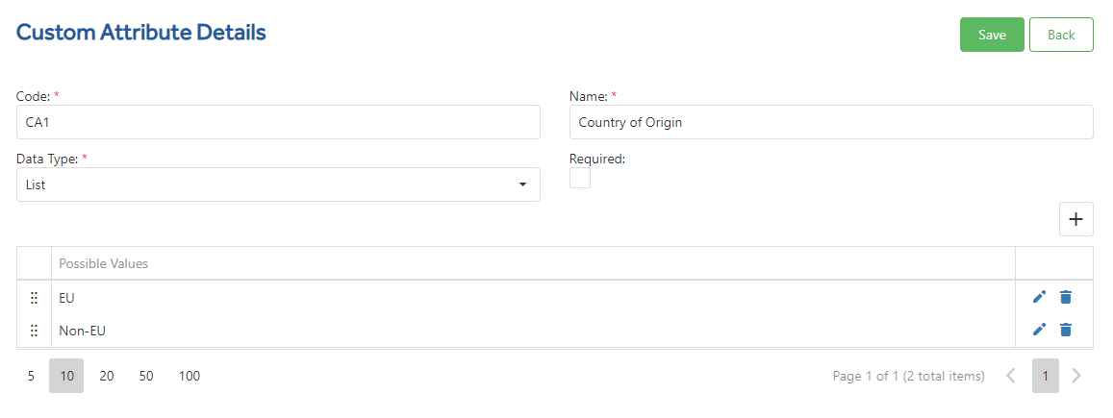Viewport: 1113px width, 418px height.
Task: Set page size to 20 items
Action: point(107,377)
